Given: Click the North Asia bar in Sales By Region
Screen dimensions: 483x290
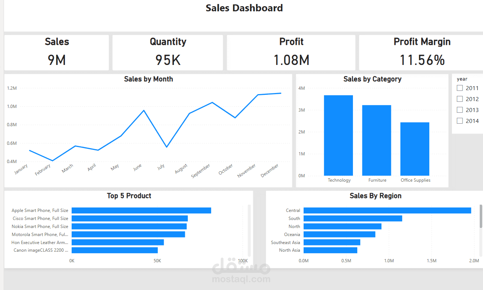Looking at the screenshot, I should 330,250.
